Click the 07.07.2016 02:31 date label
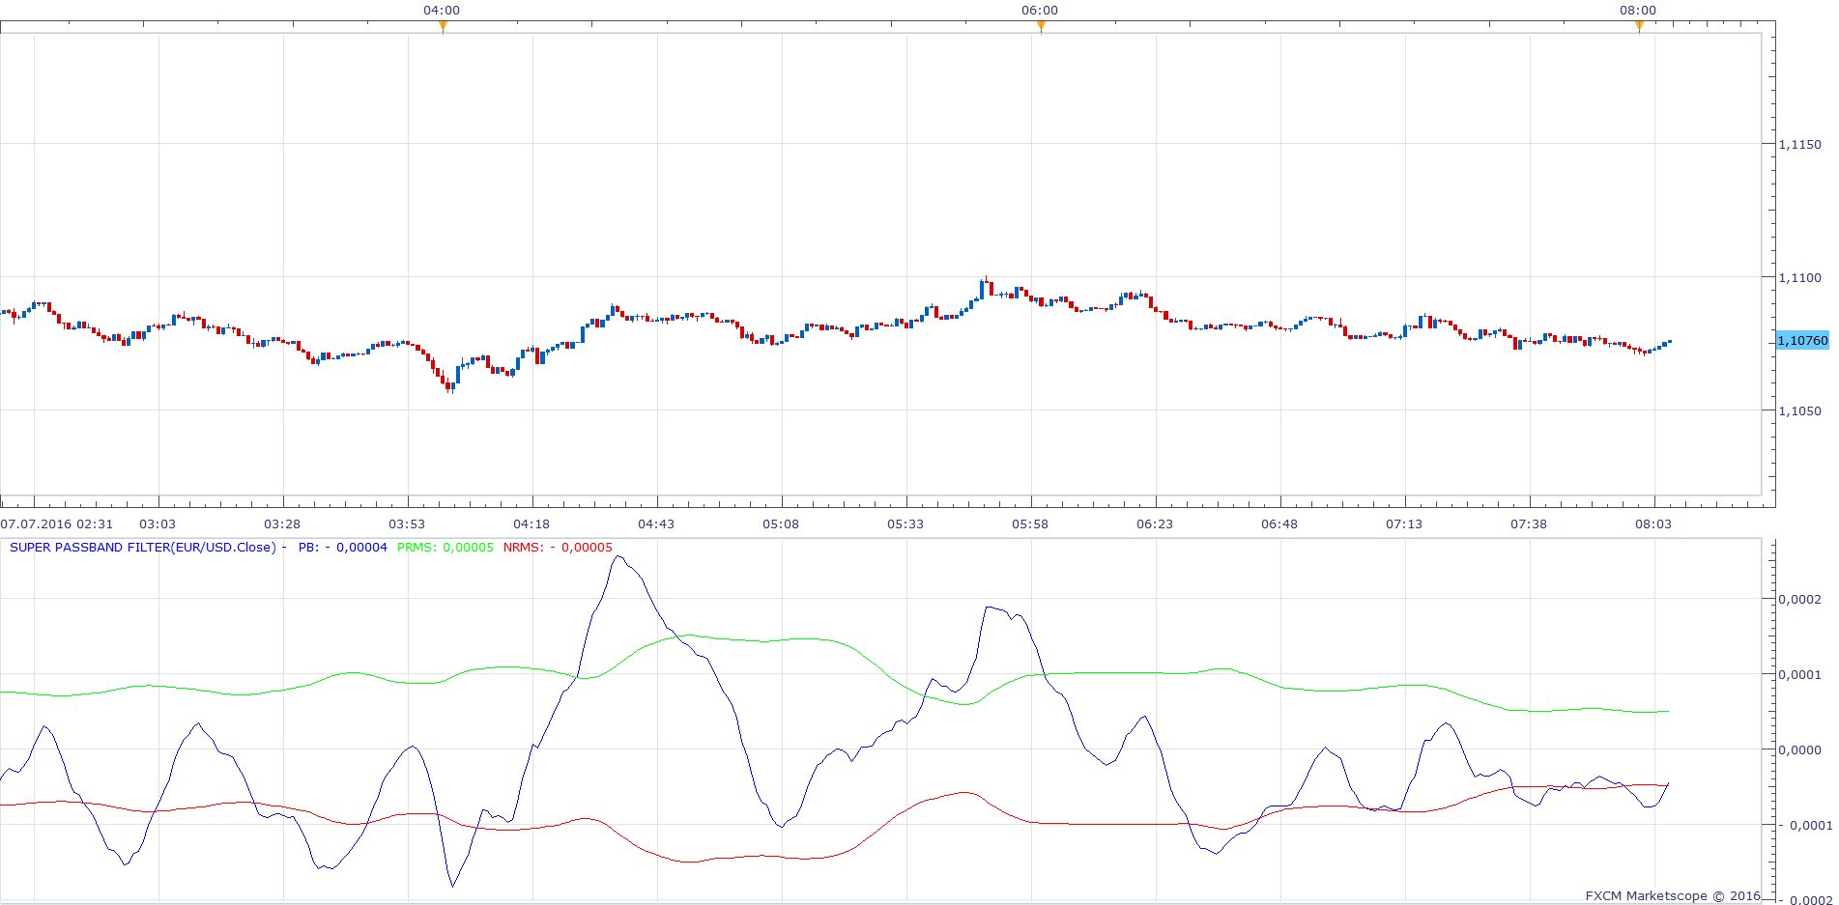 click(57, 524)
